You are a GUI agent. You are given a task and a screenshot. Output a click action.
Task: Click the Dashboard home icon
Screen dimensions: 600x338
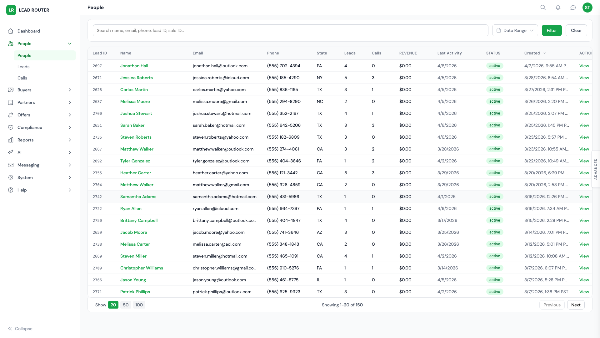click(11, 31)
